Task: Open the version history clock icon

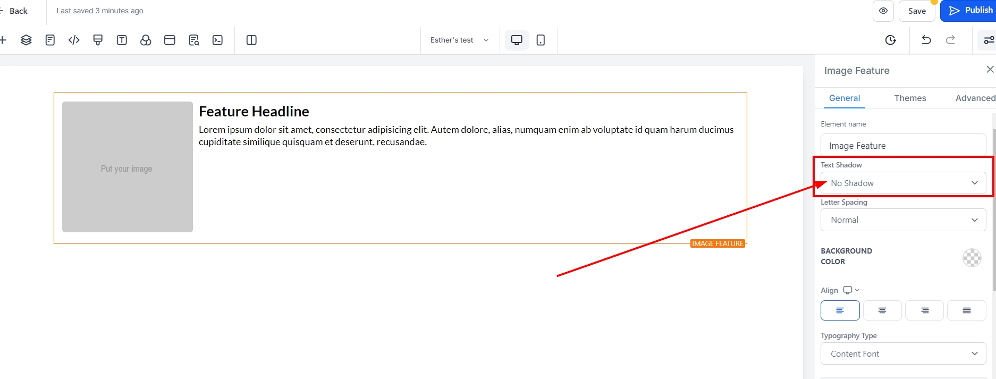Action: 891,40
